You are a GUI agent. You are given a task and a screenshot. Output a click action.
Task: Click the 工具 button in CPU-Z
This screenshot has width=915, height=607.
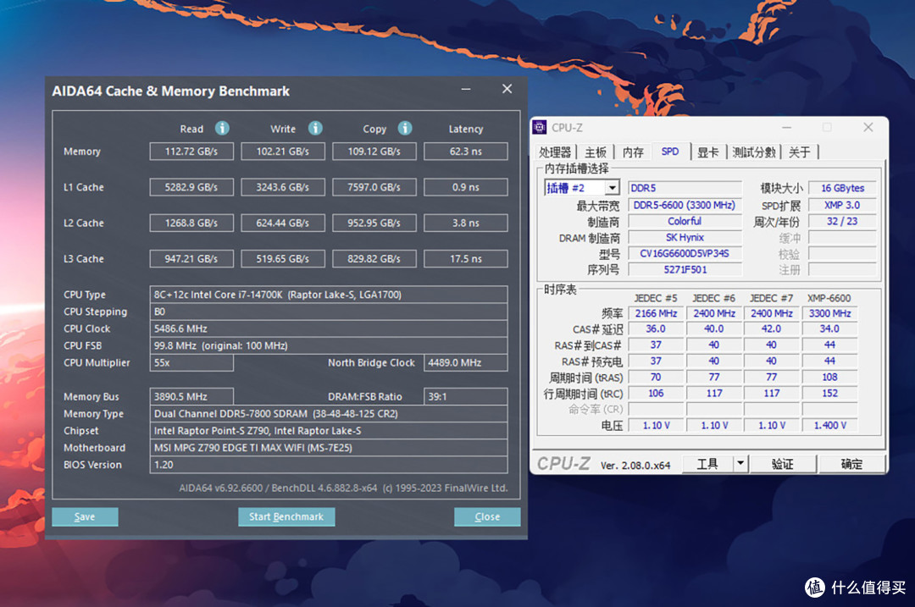pos(707,464)
